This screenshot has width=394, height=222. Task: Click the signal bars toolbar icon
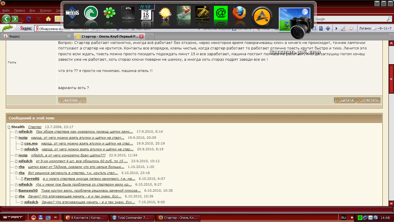click(x=343, y=28)
